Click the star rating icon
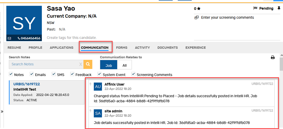The image size is (283, 129). tap(199, 9)
